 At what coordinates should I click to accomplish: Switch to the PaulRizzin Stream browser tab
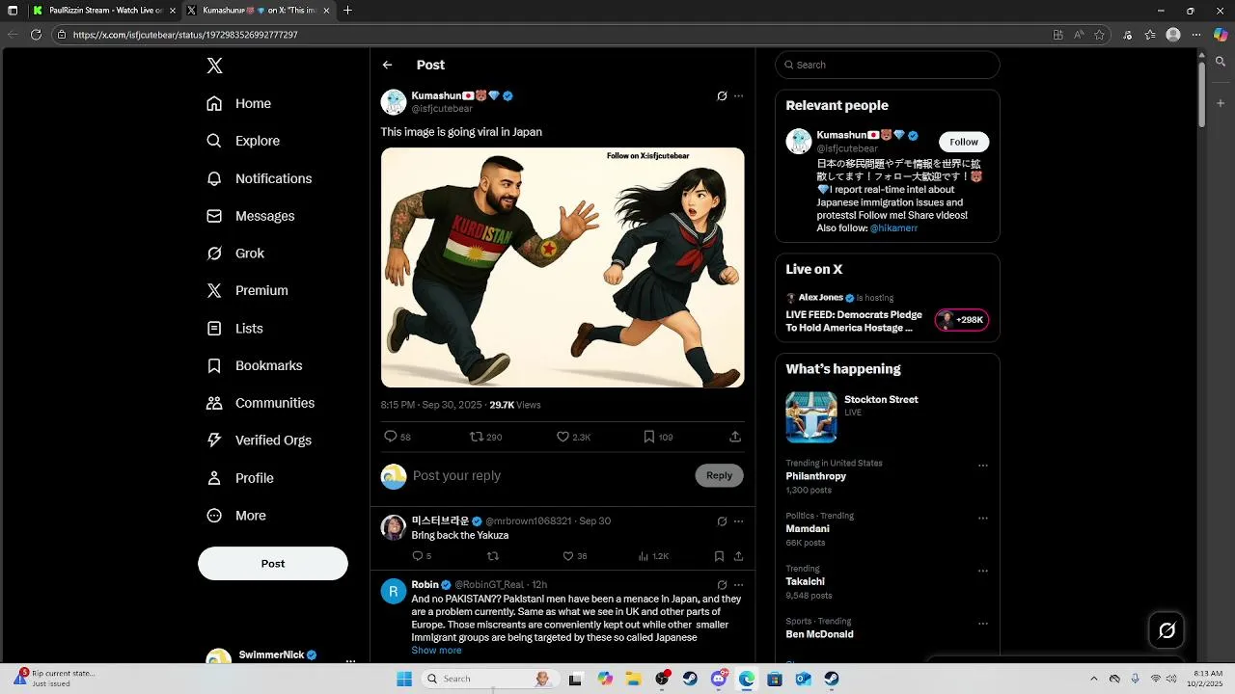point(104,11)
